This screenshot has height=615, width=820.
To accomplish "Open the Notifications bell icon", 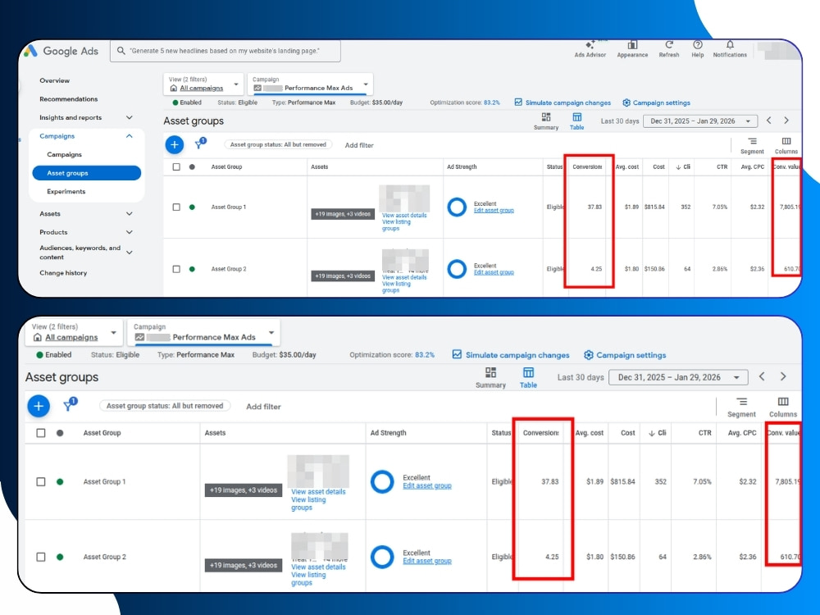I will coord(730,45).
